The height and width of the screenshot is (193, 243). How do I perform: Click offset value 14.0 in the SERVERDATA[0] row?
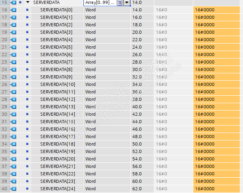coord(137,10)
